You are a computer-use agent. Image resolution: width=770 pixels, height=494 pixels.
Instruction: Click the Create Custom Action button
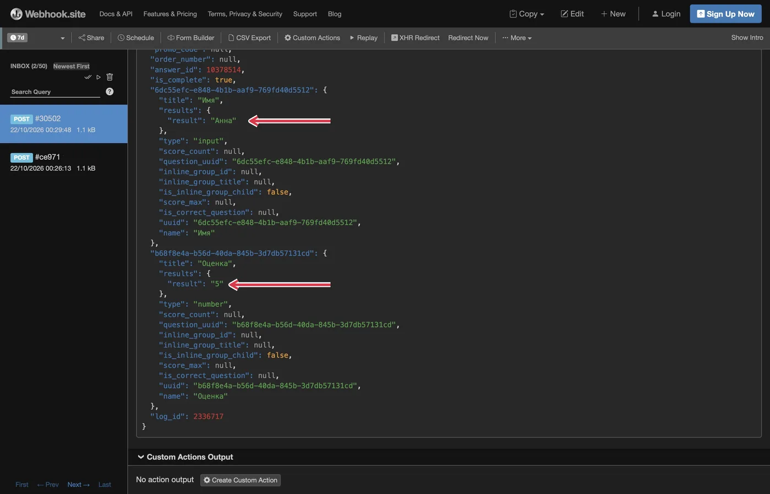point(241,480)
